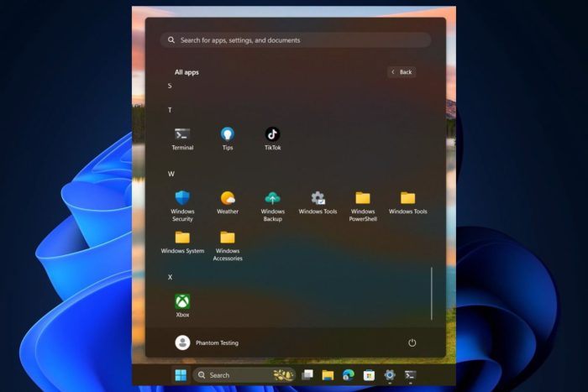Open TikTok from the apps list

[x=272, y=139]
